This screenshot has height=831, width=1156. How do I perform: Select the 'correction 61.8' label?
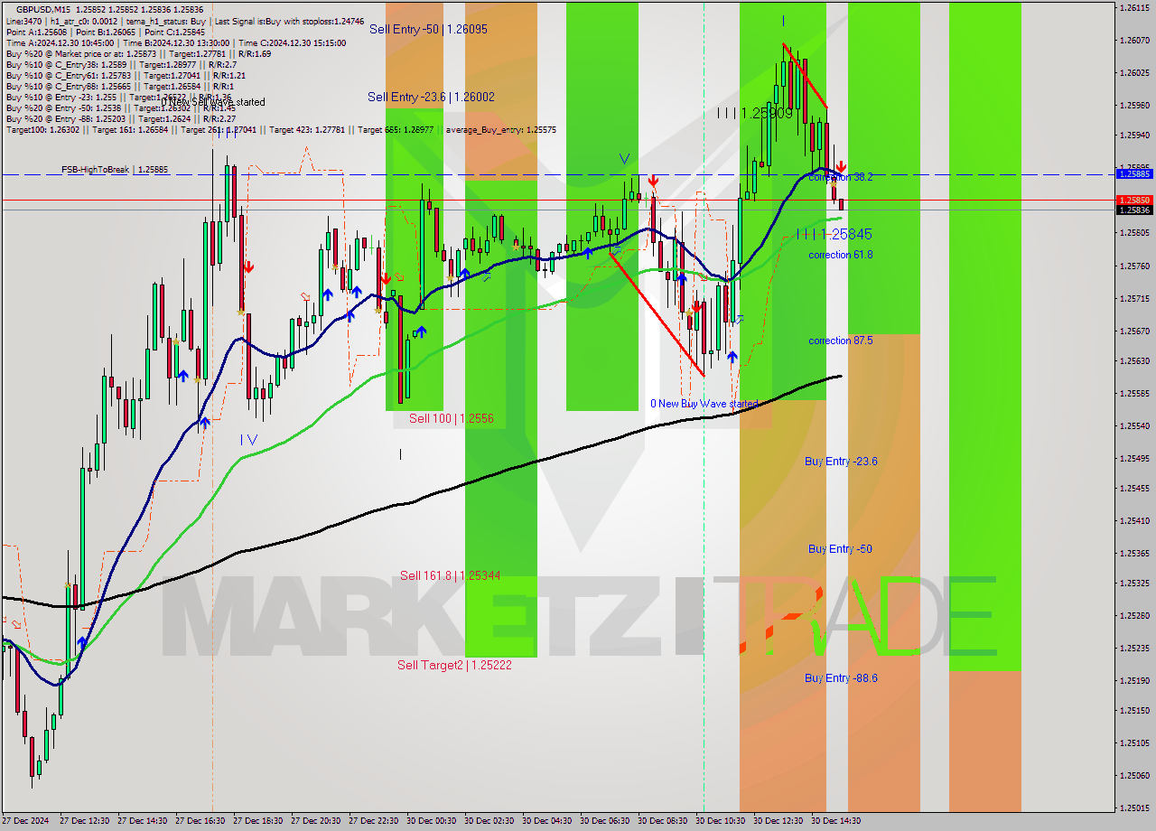point(841,255)
